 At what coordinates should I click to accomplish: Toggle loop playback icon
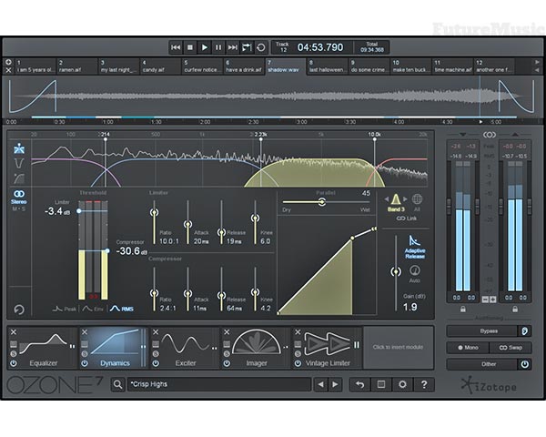261,47
